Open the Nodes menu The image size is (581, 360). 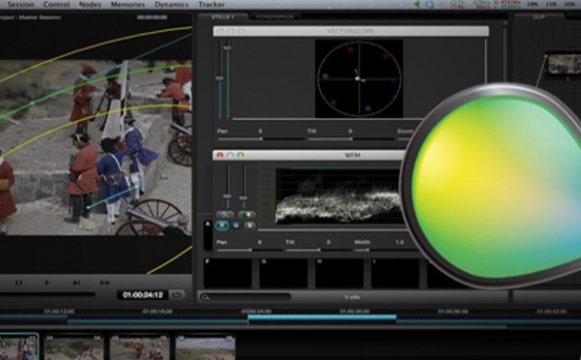pyautogui.click(x=90, y=5)
